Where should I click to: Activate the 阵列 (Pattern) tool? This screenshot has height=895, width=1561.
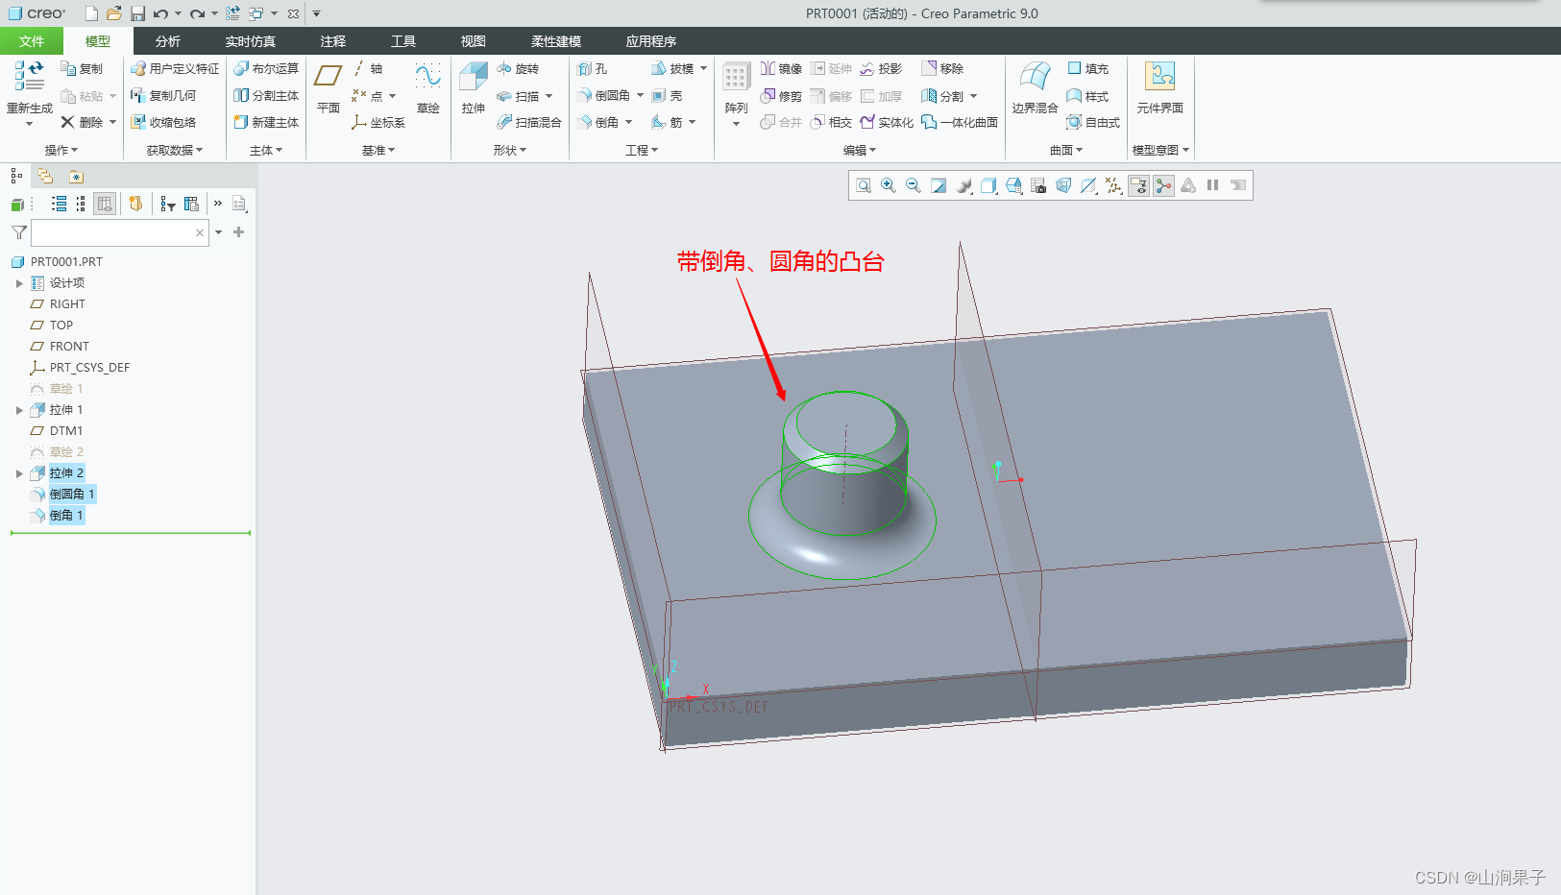(x=735, y=86)
